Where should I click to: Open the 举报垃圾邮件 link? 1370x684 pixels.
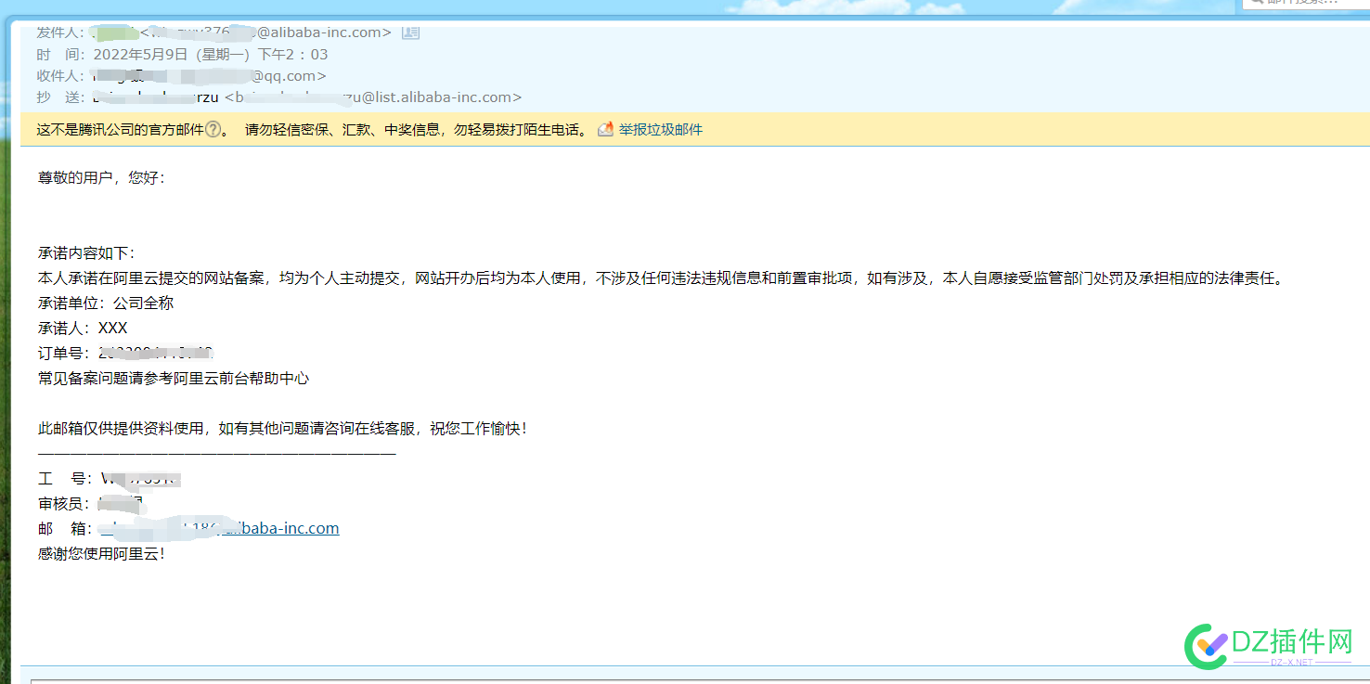pos(660,130)
